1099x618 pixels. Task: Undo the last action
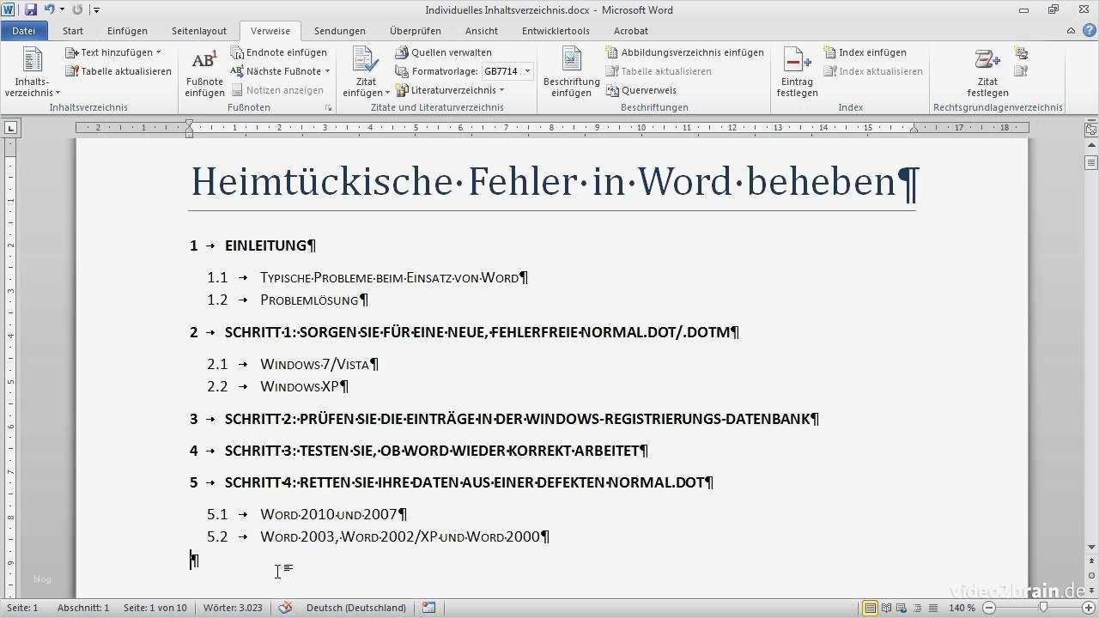tap(49, 9)
